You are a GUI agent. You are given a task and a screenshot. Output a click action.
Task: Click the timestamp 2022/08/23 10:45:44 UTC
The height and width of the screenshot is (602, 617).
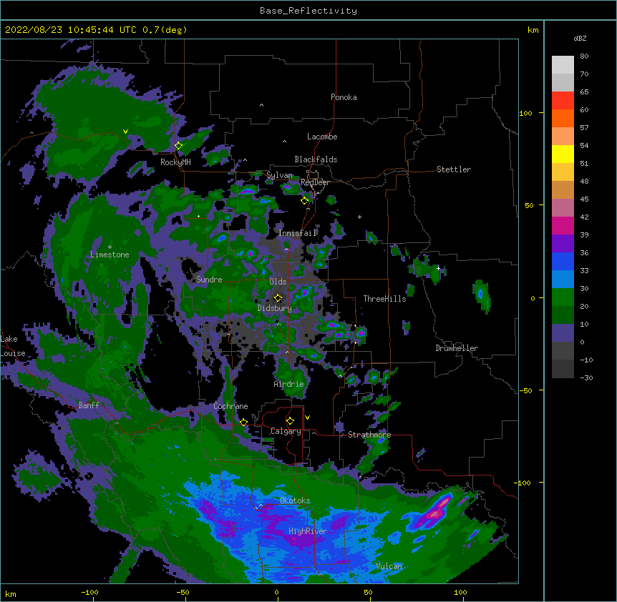pyautogui.click(x=71, y=30)
